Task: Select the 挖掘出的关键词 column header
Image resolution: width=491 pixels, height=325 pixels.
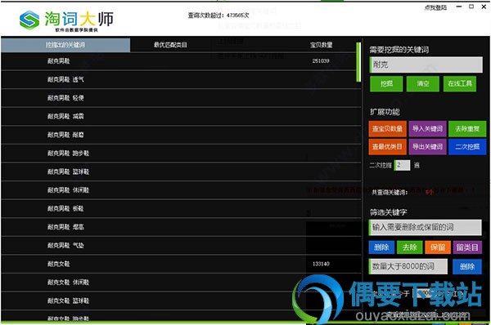Action: (x=65, y=45)
